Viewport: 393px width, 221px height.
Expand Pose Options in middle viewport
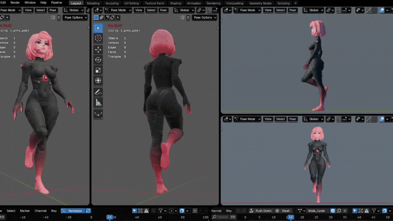(x=204, y=18)
